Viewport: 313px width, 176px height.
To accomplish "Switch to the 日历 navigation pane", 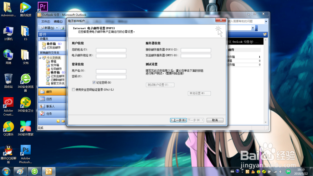I will point(52,99).
